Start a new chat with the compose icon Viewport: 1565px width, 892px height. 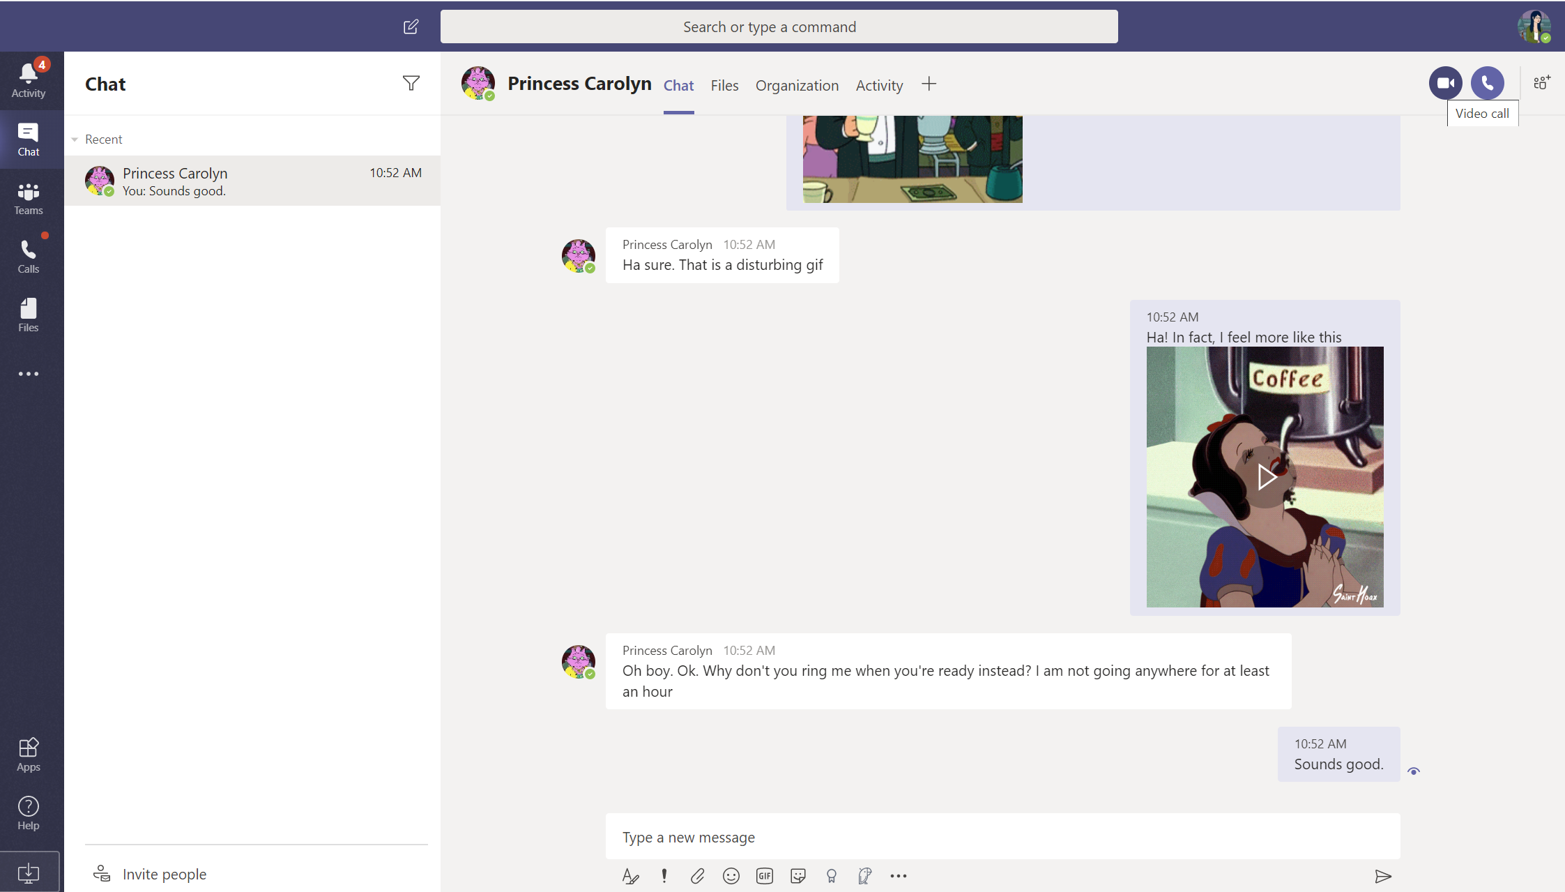pos(411,27)
